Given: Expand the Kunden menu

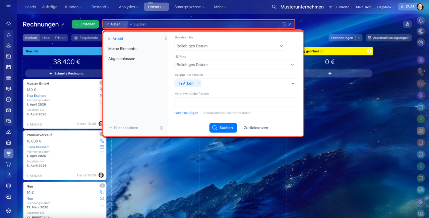Looking at the screenshot, I should 74,7.
